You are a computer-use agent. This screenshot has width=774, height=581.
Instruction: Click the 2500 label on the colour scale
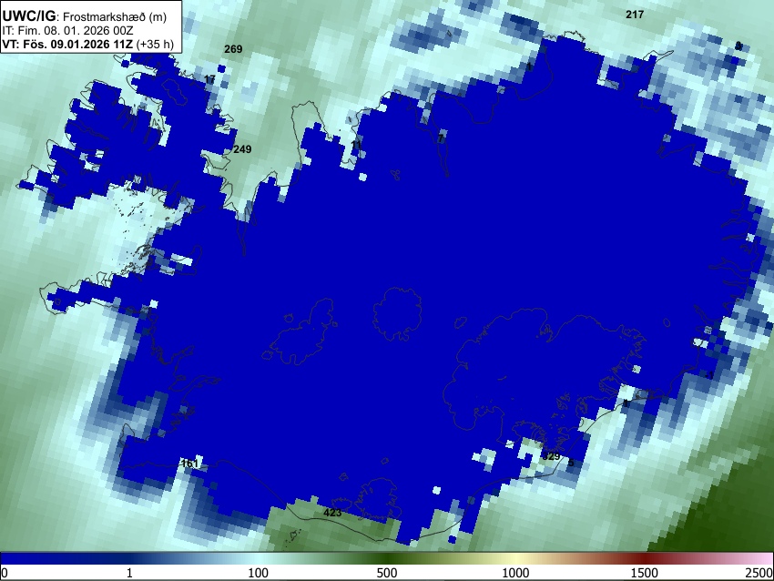(759, 573)
